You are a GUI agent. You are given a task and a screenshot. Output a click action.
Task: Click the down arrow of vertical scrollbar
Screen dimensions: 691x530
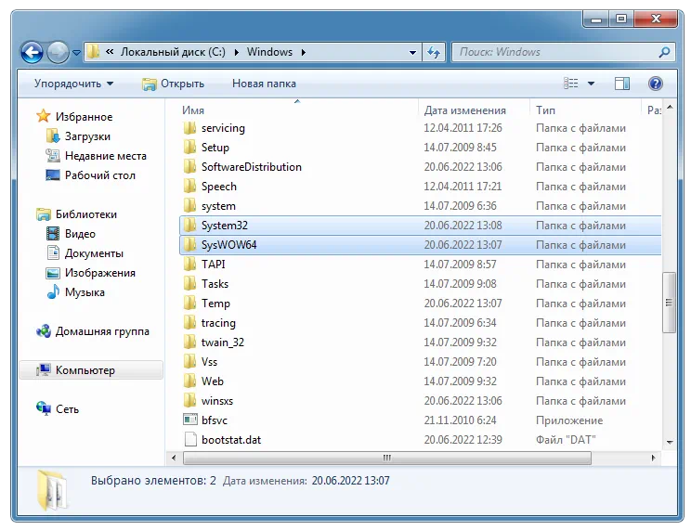[670, 442]
